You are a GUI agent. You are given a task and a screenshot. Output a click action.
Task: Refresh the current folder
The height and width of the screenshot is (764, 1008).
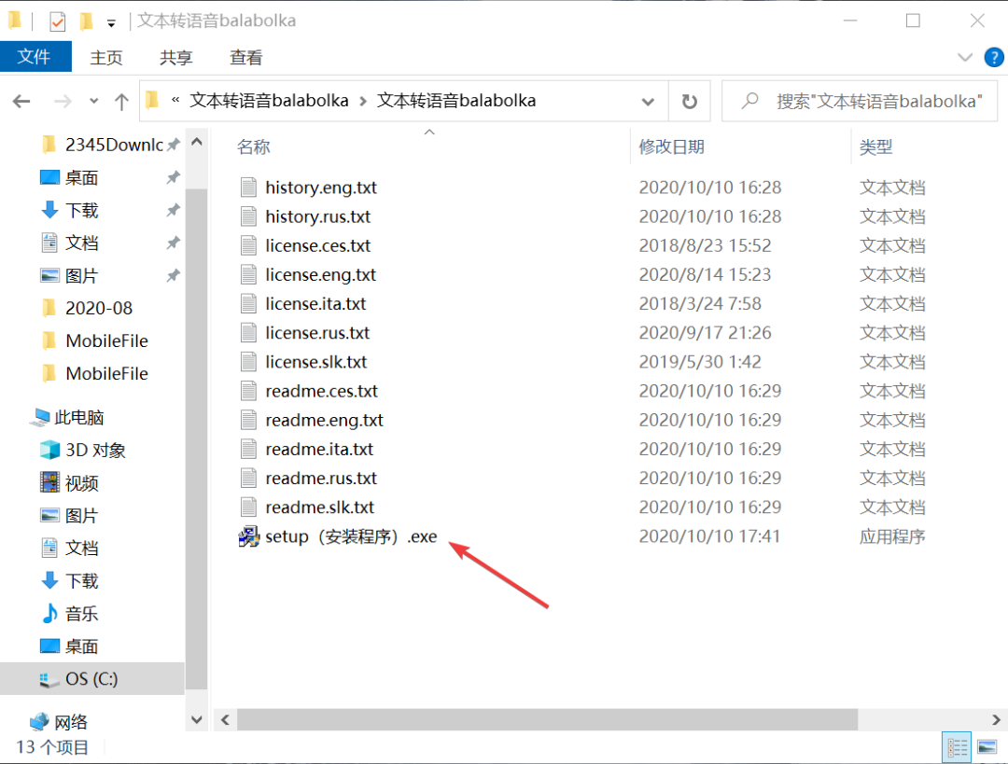pyautogui.click(x=689, y=101)
